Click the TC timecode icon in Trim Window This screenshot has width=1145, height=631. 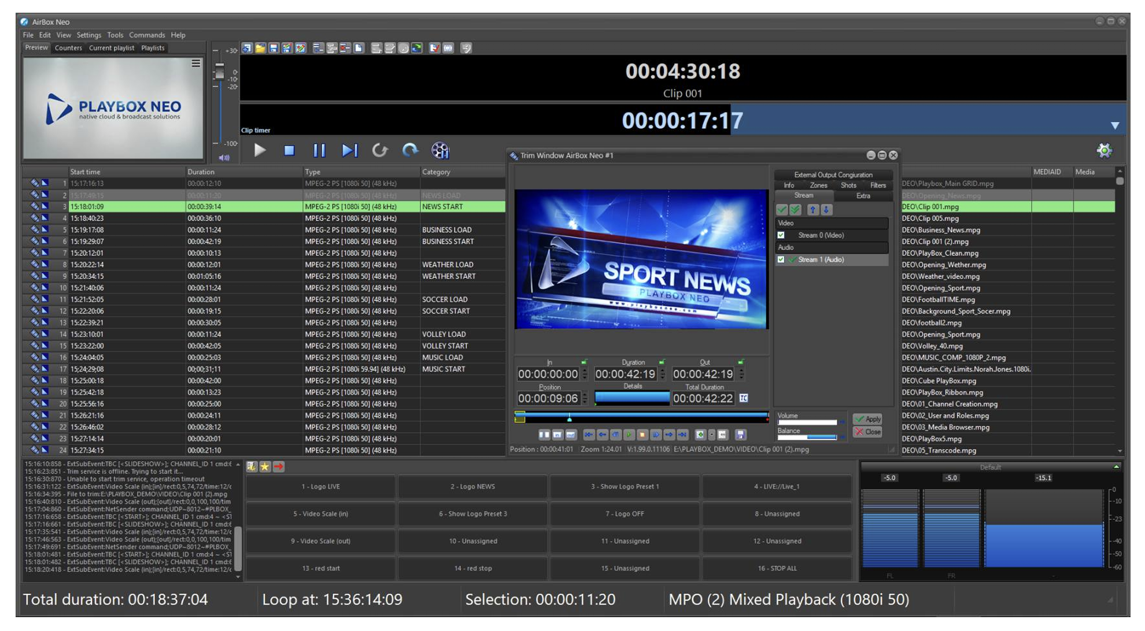pos(744,398)
